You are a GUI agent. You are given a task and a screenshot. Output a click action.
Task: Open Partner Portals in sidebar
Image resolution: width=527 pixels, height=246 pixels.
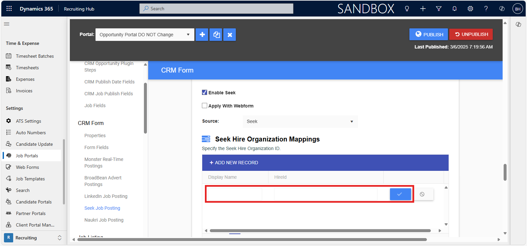click(31, 213)
